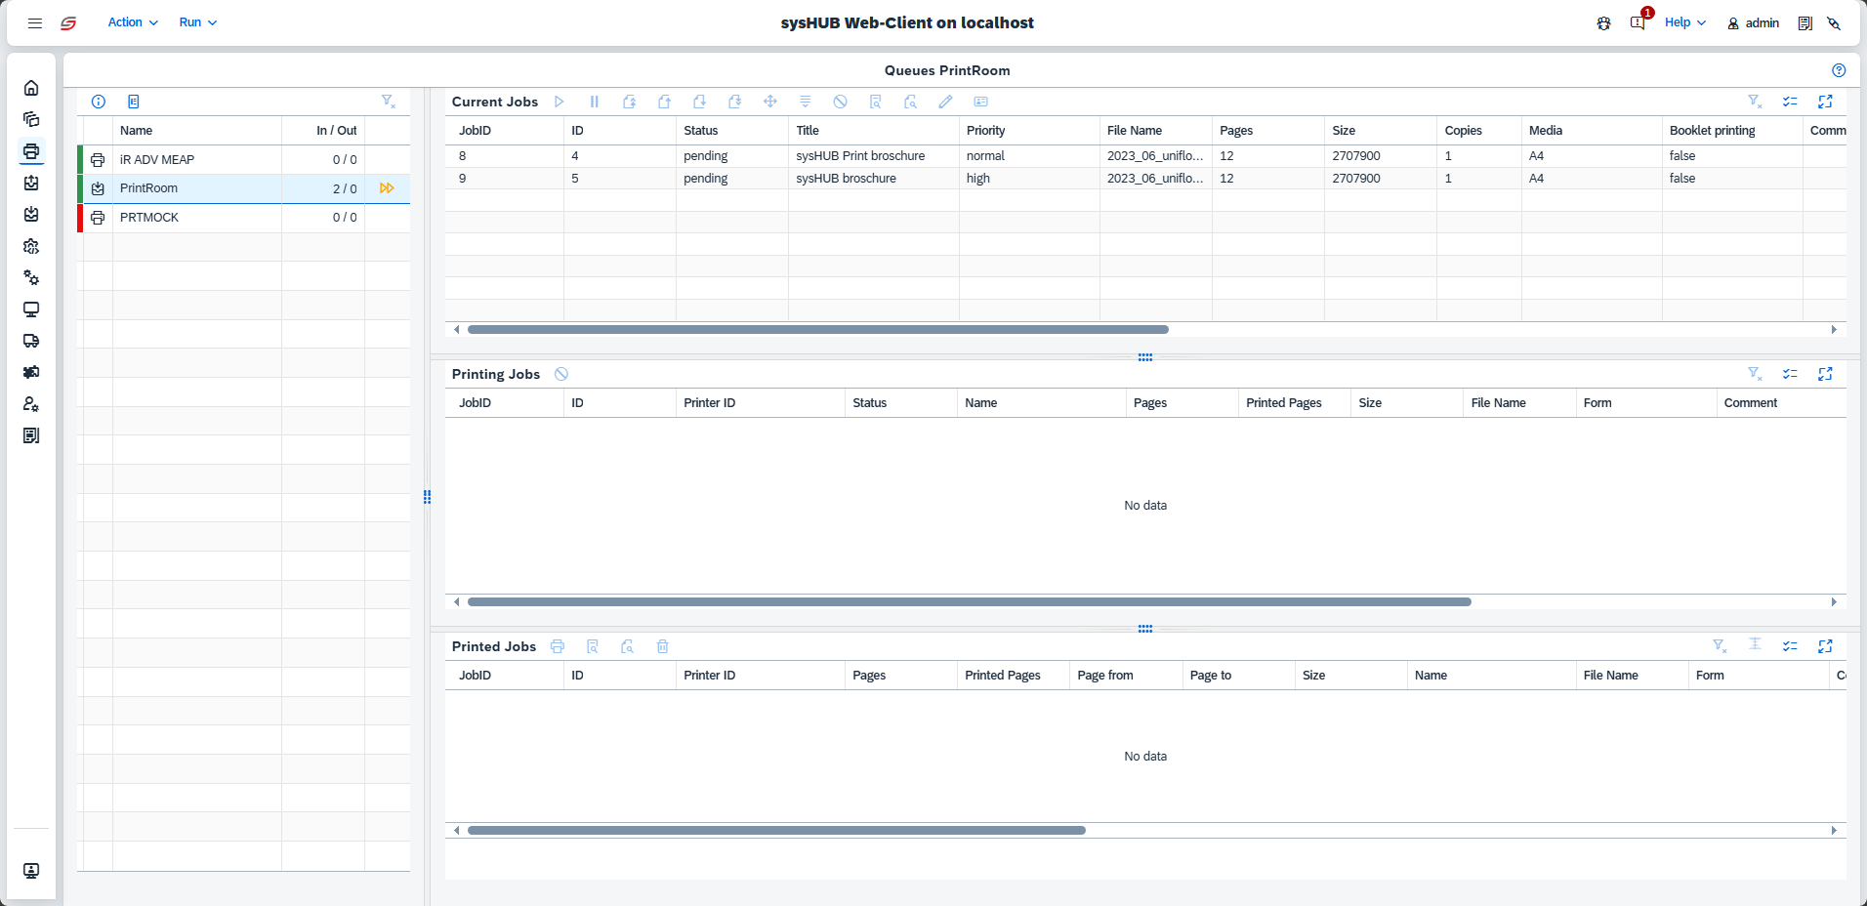Click the pencil edit icon in Current Jobs
Screen dimensions: 1867x906
(x=945, y=102)
